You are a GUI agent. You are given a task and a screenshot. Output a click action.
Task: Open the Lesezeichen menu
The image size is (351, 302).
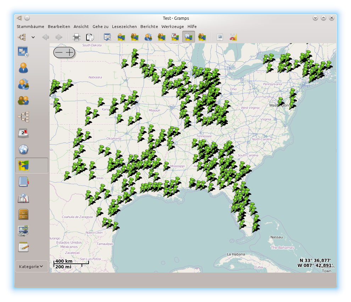124,27
